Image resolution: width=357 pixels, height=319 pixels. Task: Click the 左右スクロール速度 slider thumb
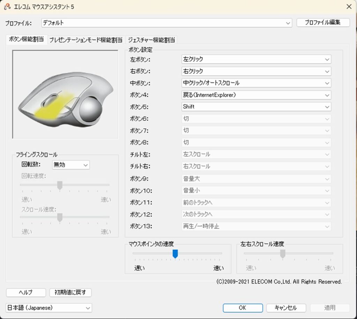tap(283, 254)
